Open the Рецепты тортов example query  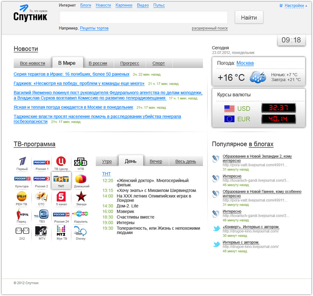click(x=94, y=28)
